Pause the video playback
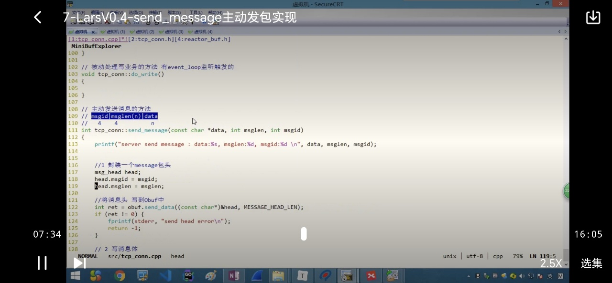 pos(42,263)
